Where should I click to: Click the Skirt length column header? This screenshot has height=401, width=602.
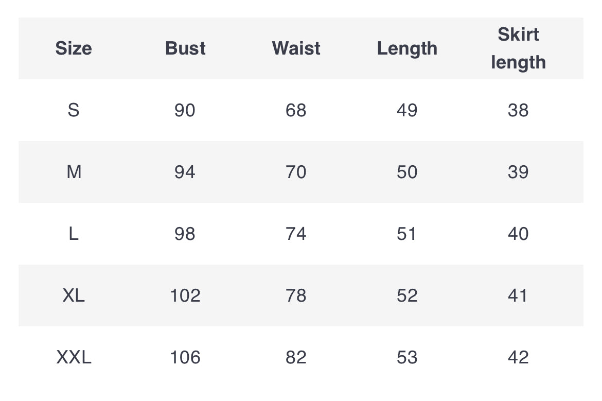[518, 48]
